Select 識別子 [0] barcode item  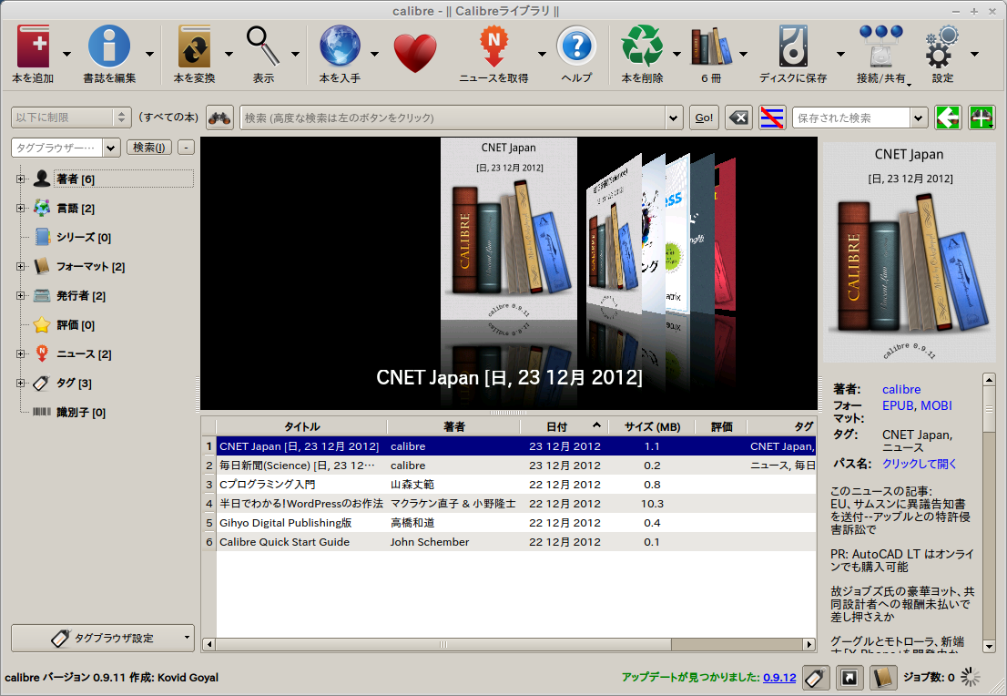(81, 412)
